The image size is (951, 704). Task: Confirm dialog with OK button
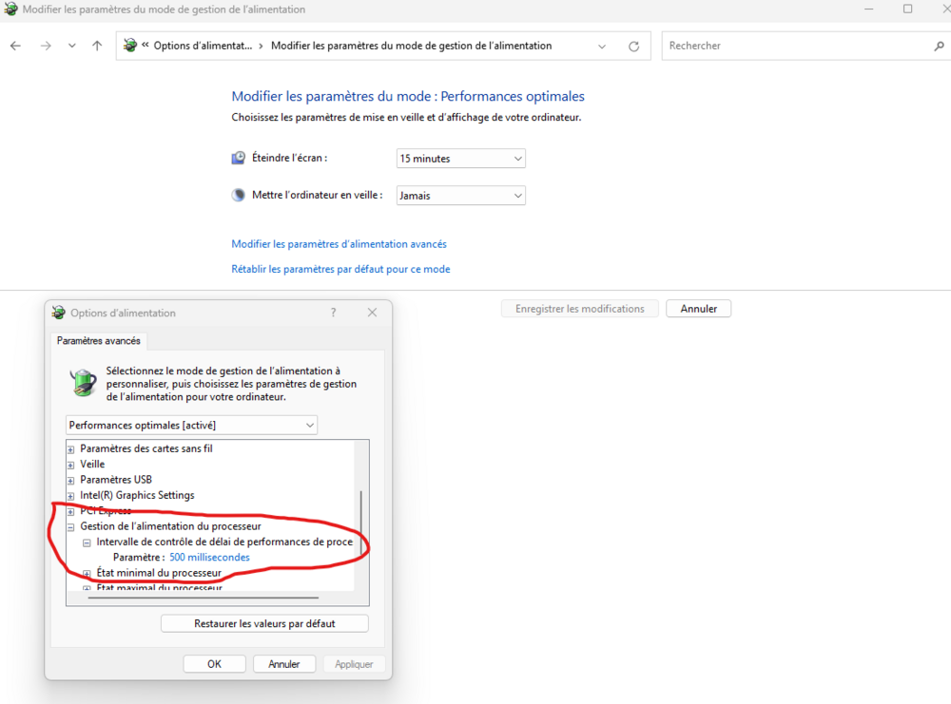(x=214, y=664)
